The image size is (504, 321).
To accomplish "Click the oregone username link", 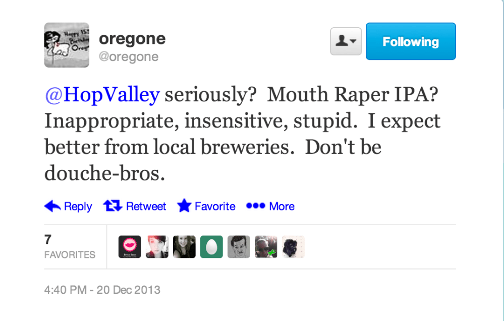I will tap(132, 38).
